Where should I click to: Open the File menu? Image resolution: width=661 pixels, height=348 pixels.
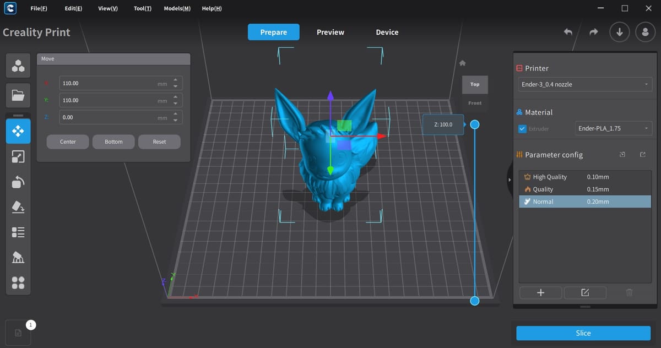click(x=39, y=9)
